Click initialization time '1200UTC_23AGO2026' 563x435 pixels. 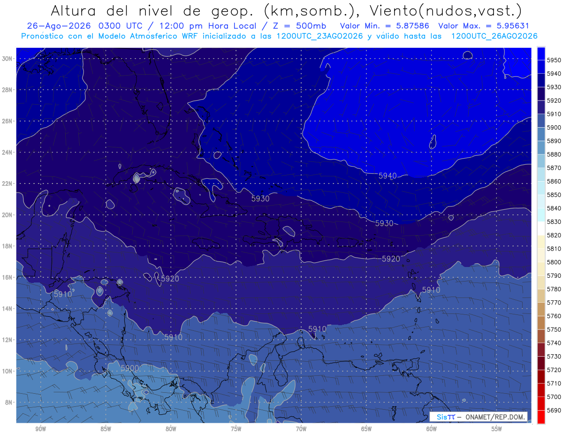point(320,36)
